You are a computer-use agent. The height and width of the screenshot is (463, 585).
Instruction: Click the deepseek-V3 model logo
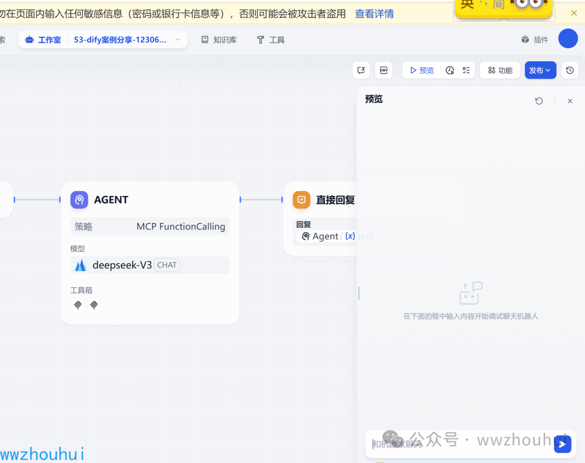81,265
